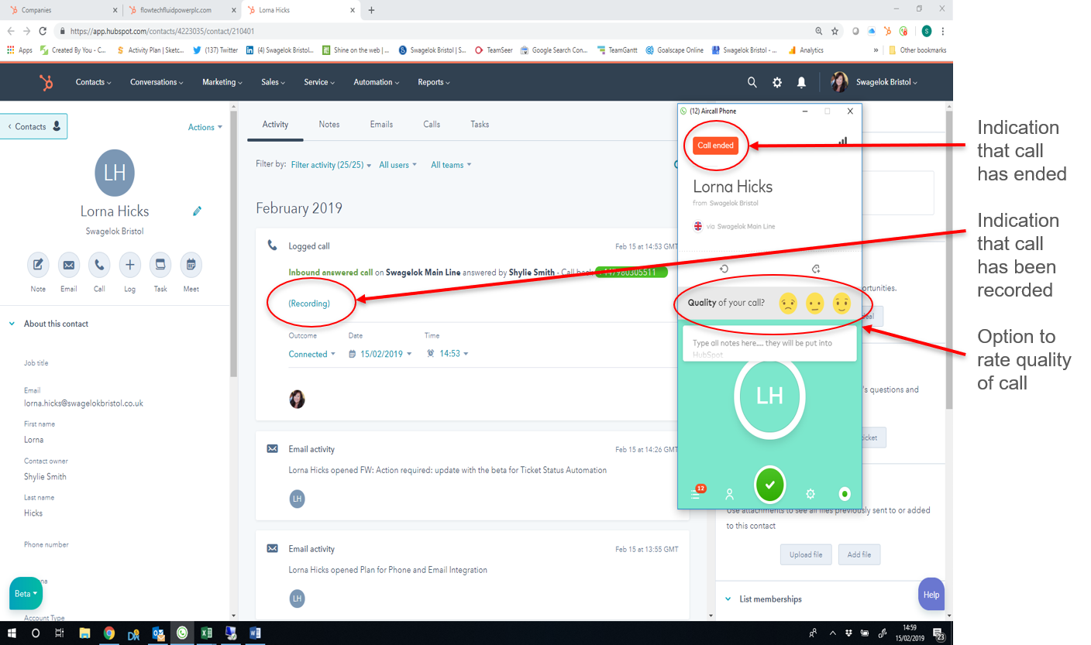This screenshot has width=1091, height=645.
Task: Rate the call with the happy face
Action: pos(841,304)
